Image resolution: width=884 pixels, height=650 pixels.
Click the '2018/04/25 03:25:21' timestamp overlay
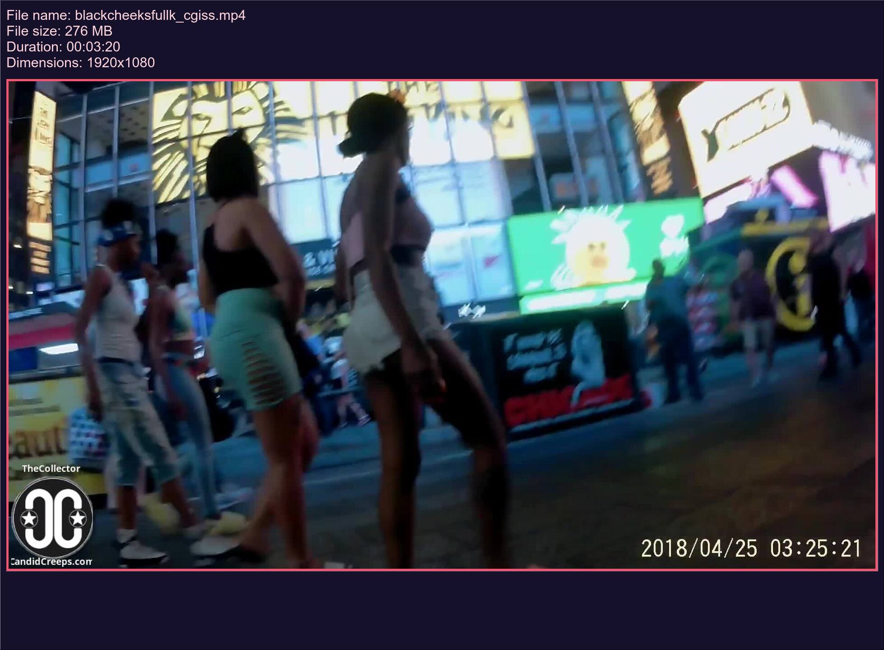751,548
